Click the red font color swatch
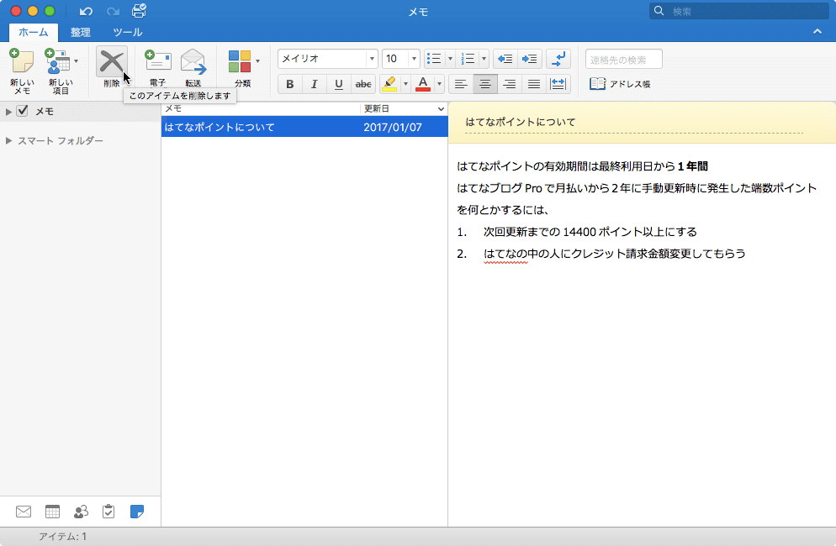Image resolution: width=836 pixels, height=546 pixels. coord(422,84)
